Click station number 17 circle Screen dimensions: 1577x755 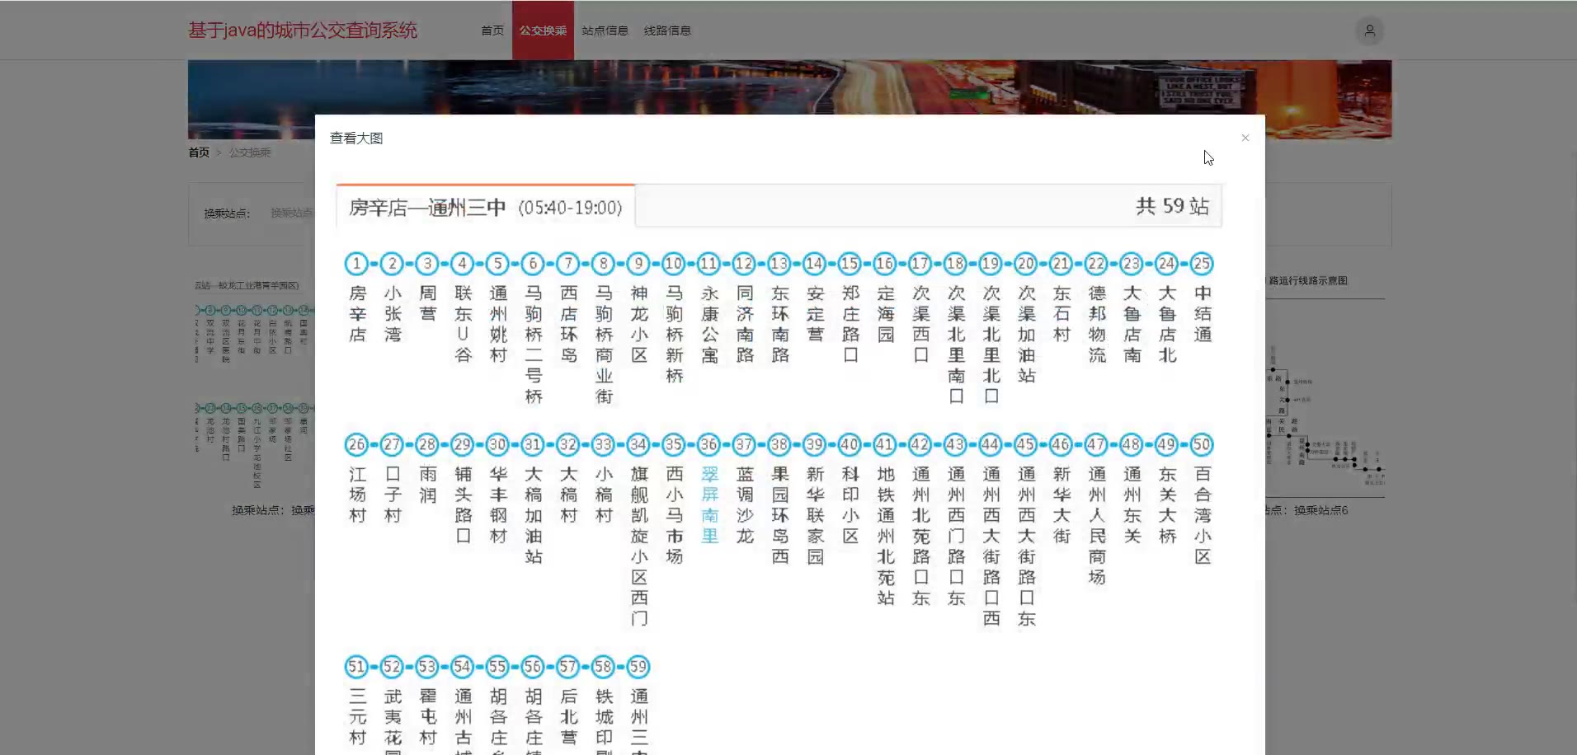[x=920, y=264]
